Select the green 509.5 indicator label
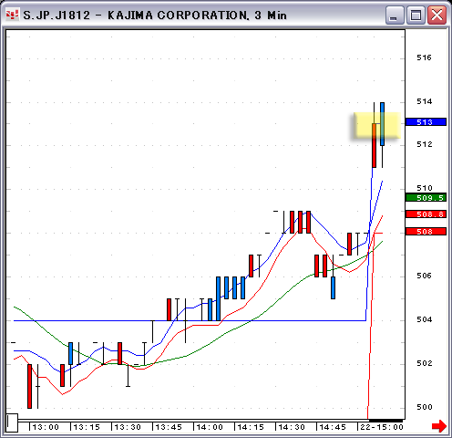Screen dimensions: 452x438 (x=426, y=198)
